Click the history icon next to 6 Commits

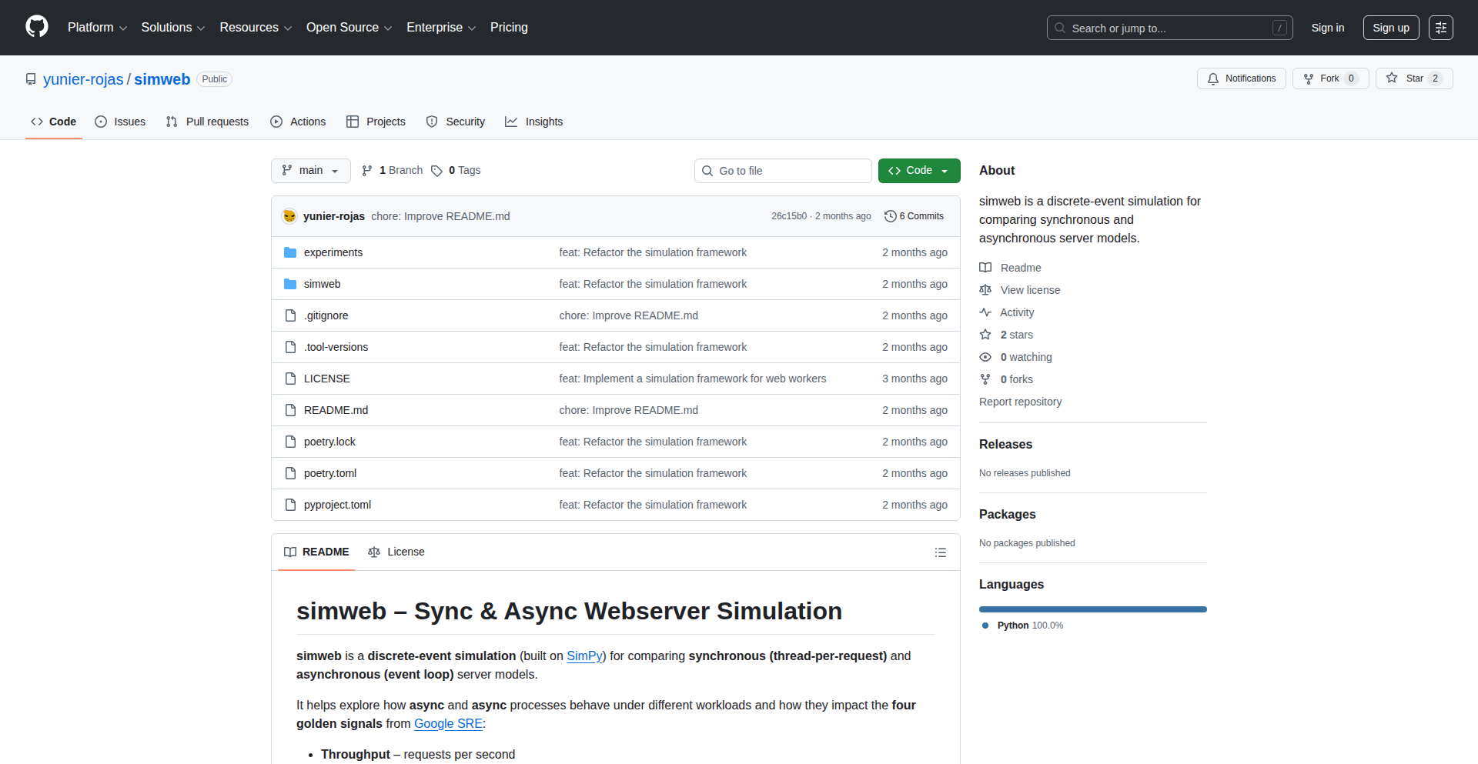point(891,216)
